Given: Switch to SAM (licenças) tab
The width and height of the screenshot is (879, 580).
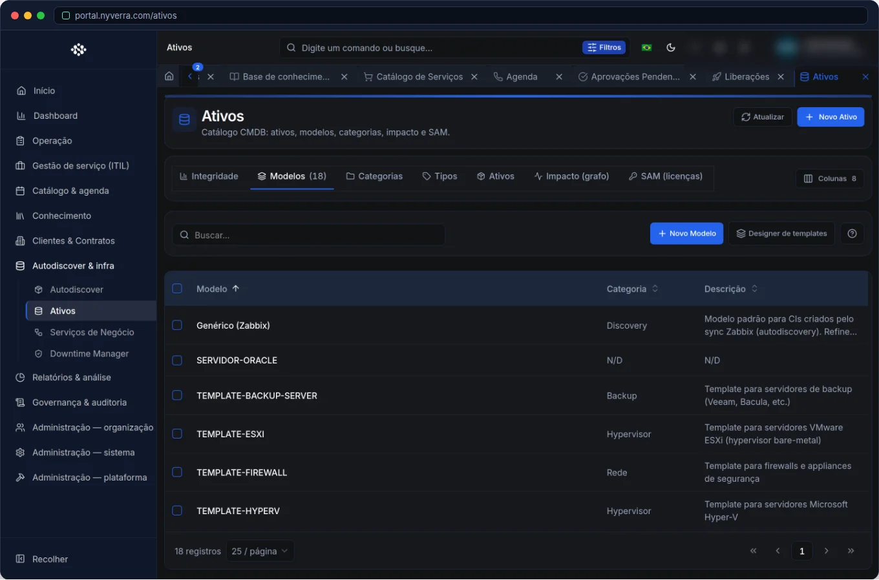Looking at the screenshot, I should [x=665, y=176].
